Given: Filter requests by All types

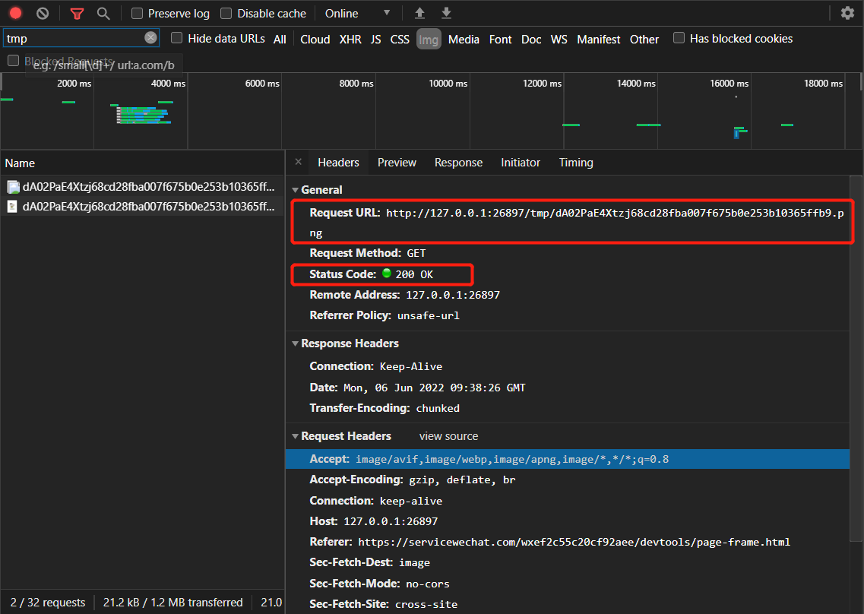Looking at the screenshot, I should point(280,39).
